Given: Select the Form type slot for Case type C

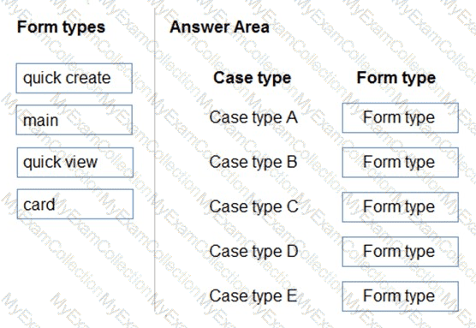Looking at the screenshot, I should click(x=400, y=207).
